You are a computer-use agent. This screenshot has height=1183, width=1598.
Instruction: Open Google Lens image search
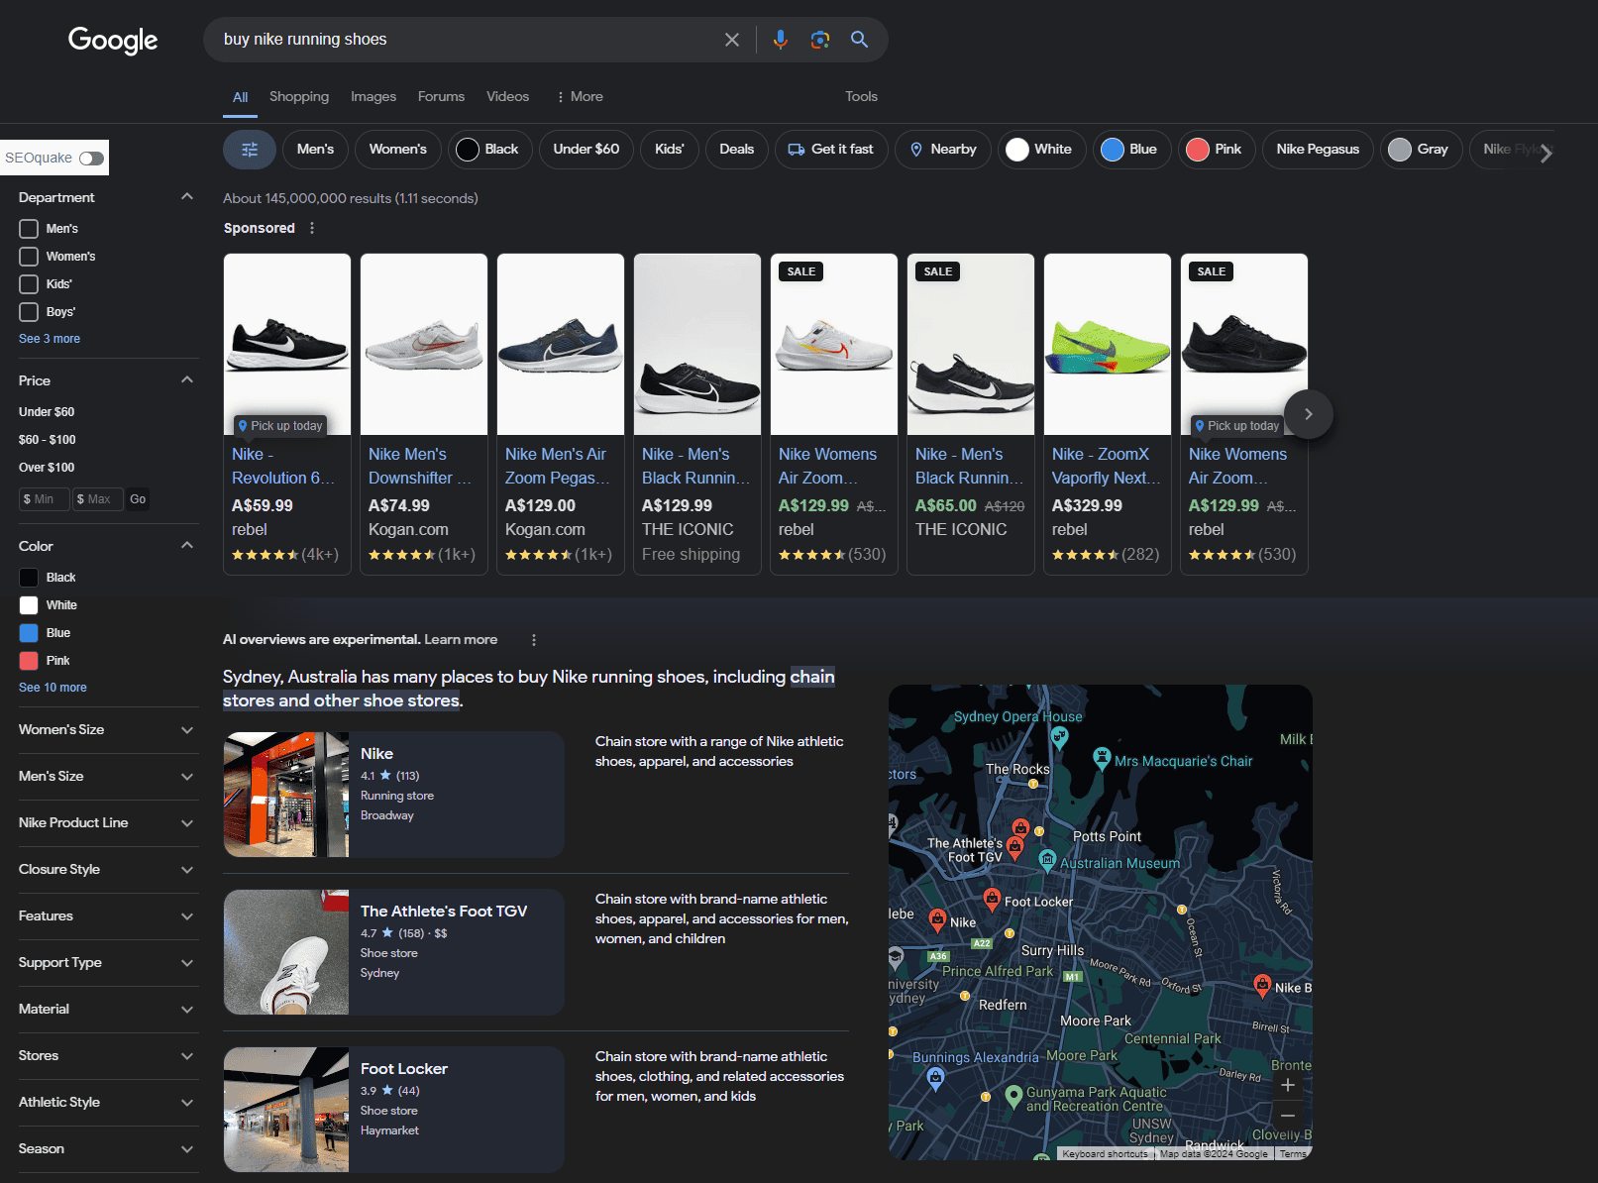pyautogui.click(x=819, y=40)
